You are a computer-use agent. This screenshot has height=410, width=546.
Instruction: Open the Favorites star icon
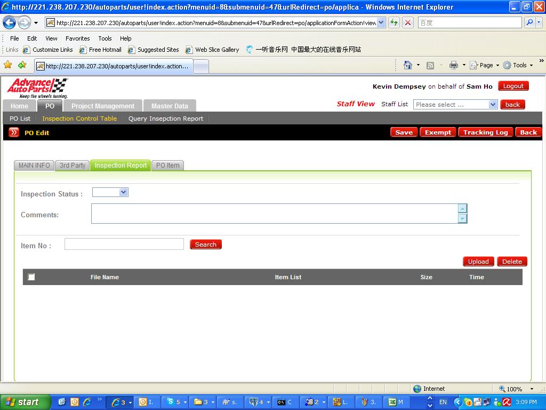coord(8,65)
